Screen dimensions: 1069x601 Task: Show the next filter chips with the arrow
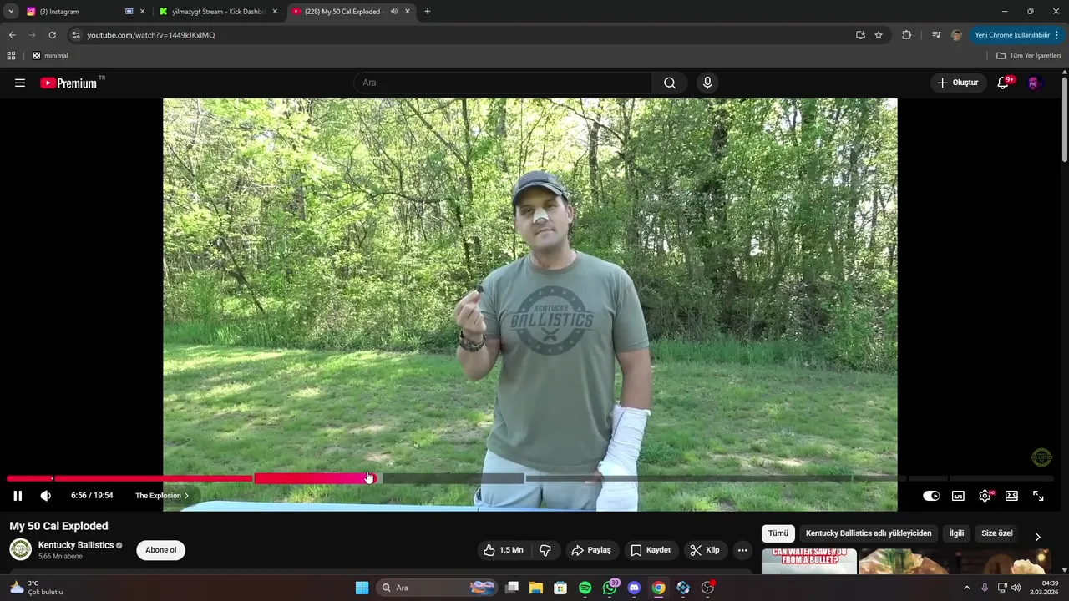1038,537
